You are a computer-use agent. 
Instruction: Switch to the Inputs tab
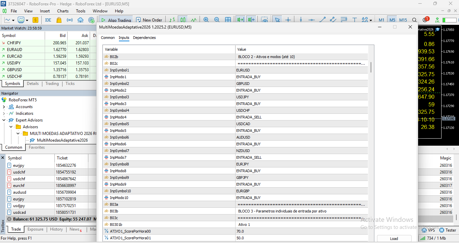pos(124,38)
